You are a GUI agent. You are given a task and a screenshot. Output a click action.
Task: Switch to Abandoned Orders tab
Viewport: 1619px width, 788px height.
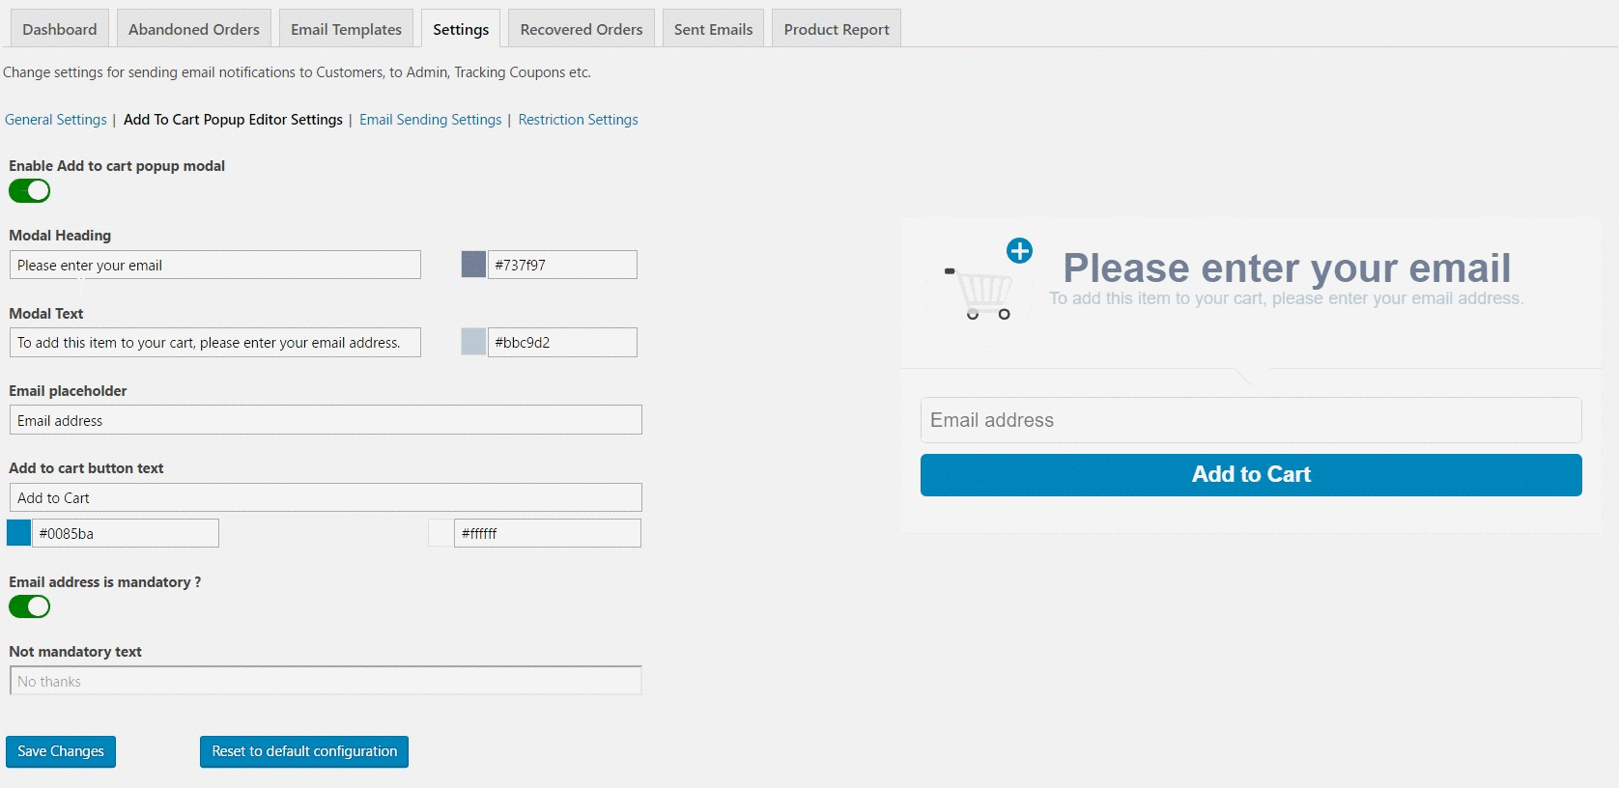194,29
